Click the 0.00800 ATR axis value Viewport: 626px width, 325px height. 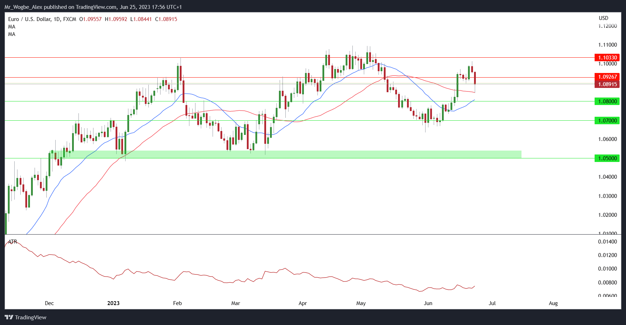(x=607, y=283)
